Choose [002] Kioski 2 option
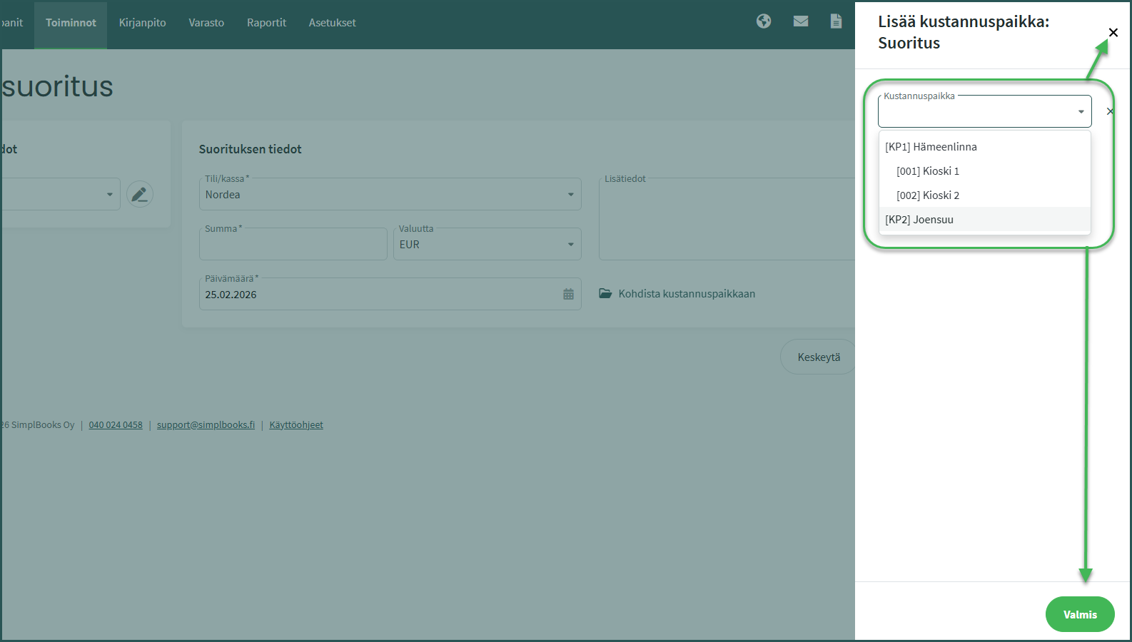Image resolution: width=1132 pixels, height=642 pixels. coord(927,195)
